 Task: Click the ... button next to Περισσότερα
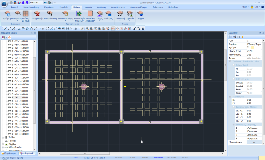coord(254,142)
